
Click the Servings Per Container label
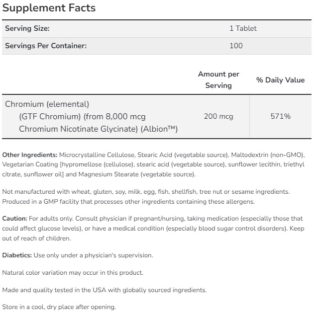point(46,46)
